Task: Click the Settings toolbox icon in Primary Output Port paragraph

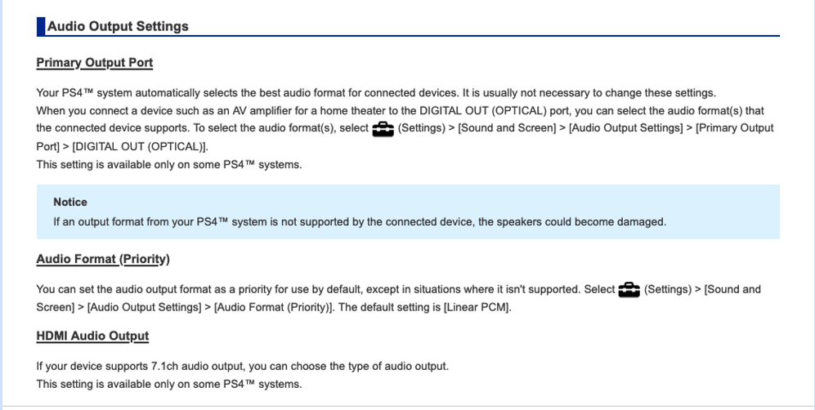Action: point(383,129)
